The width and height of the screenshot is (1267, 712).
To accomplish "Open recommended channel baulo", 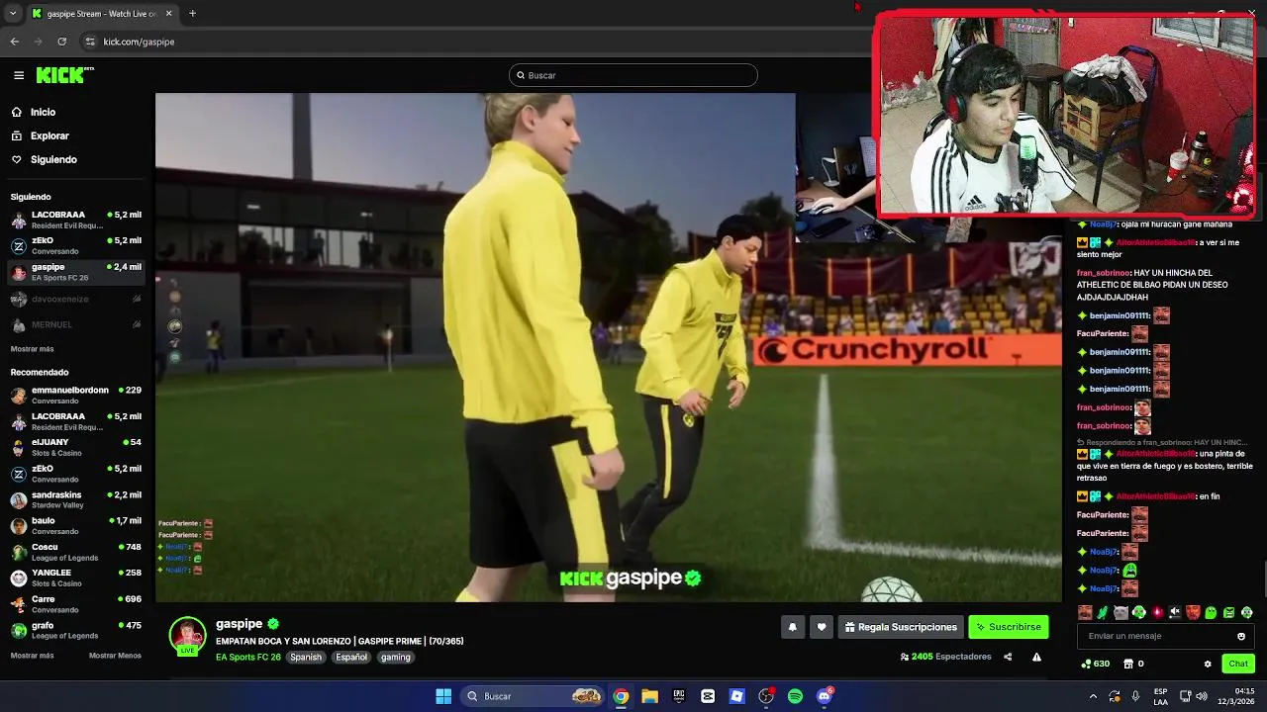I will (x=77, y=525).
